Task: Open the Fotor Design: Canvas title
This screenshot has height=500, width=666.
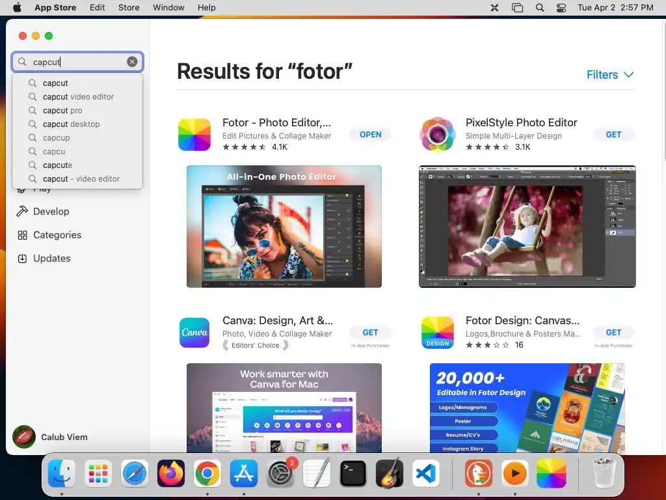Action: point(522,320)
